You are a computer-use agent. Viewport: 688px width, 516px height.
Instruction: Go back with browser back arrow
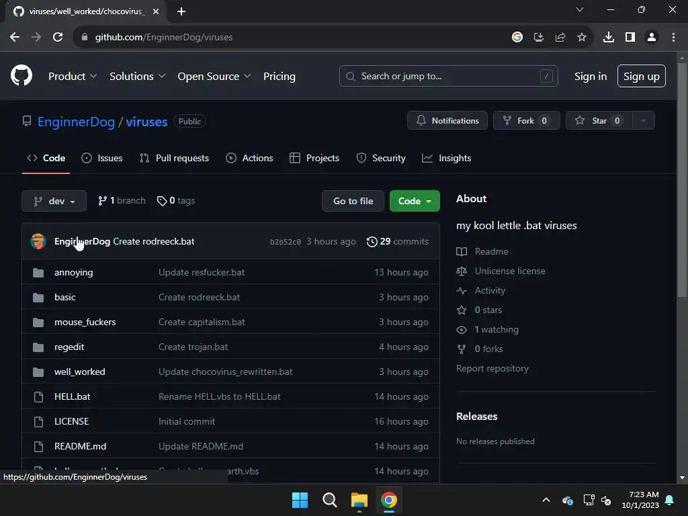[15, 38]
